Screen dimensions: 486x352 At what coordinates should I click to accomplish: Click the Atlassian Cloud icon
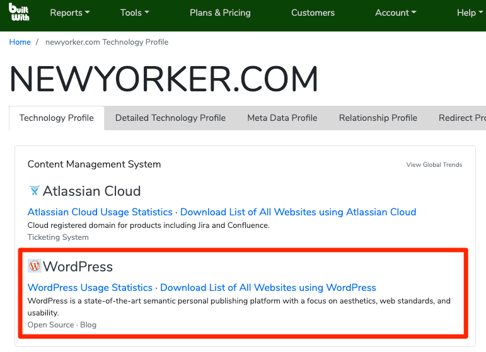(34, 191)
